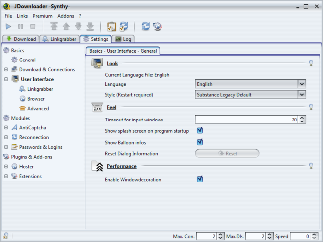Expand the Passwords & Logins tree node
323x242 pixels.
6,147
